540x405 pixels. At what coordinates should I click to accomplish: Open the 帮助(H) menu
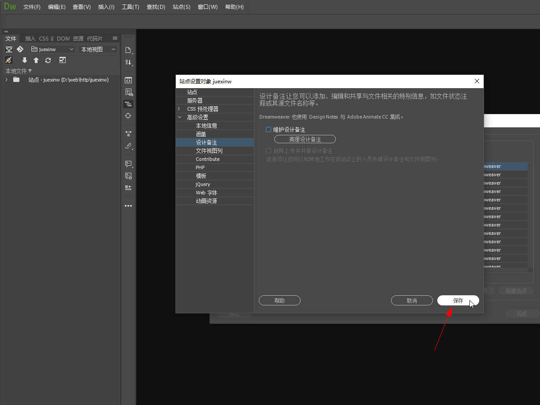click(x=235, y=7)
